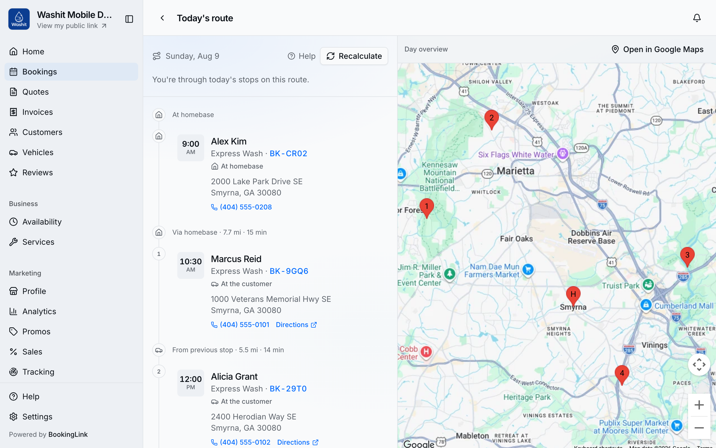Select map pin number 2
Viewport: 716px width, 448px height.
[491, 120]
